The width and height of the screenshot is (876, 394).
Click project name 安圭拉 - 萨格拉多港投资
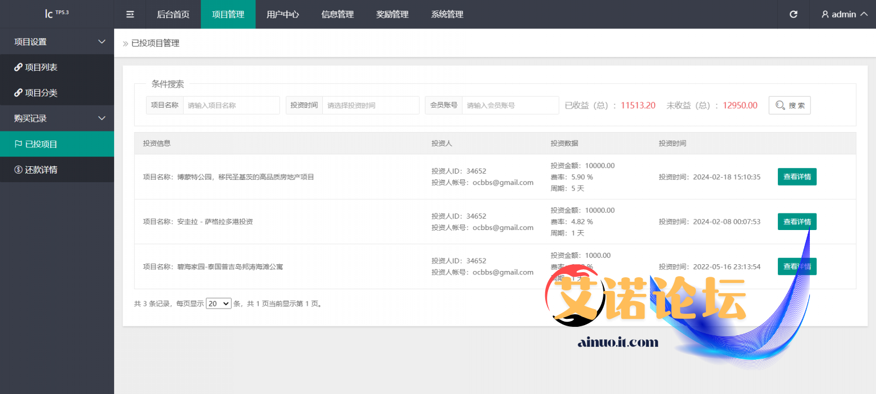click(215, 221)
